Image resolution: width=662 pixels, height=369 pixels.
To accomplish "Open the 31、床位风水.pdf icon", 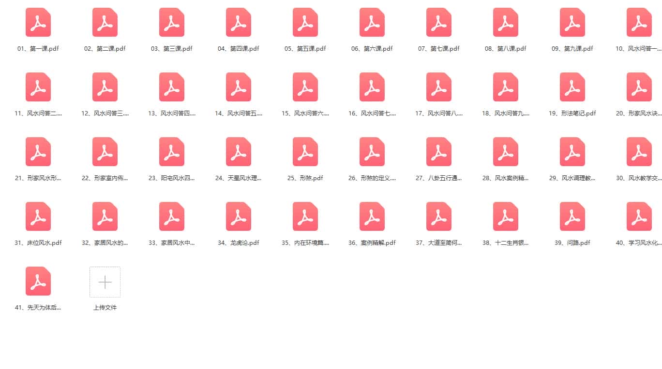I will pyautogui.click(x=38, y=216).
